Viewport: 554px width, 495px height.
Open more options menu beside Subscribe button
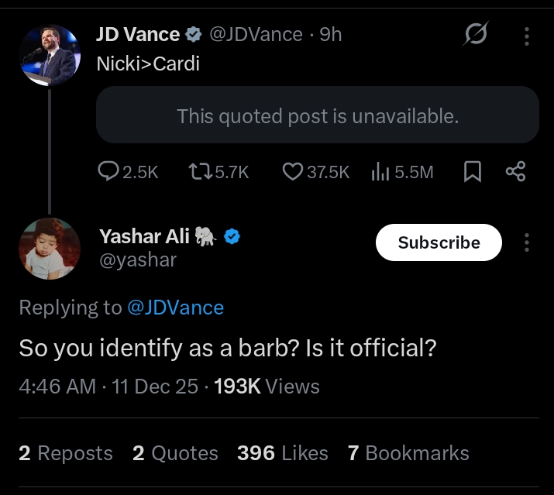coord(527,242)
